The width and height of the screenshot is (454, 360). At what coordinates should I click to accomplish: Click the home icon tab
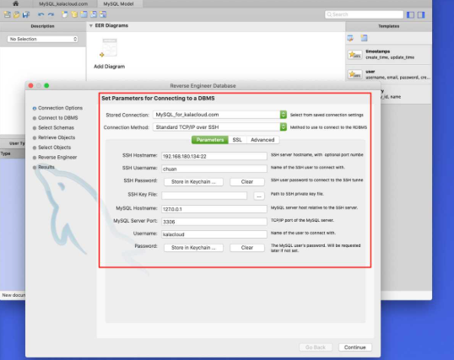click(15, 3)
